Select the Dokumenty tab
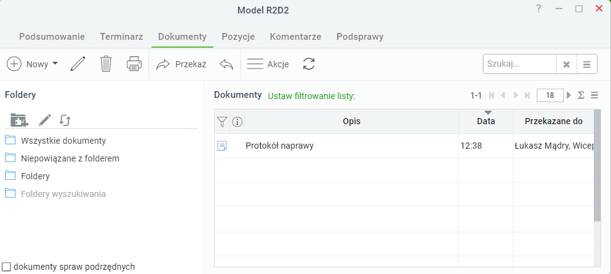611x274 pixels. click(x=182, y=37)
